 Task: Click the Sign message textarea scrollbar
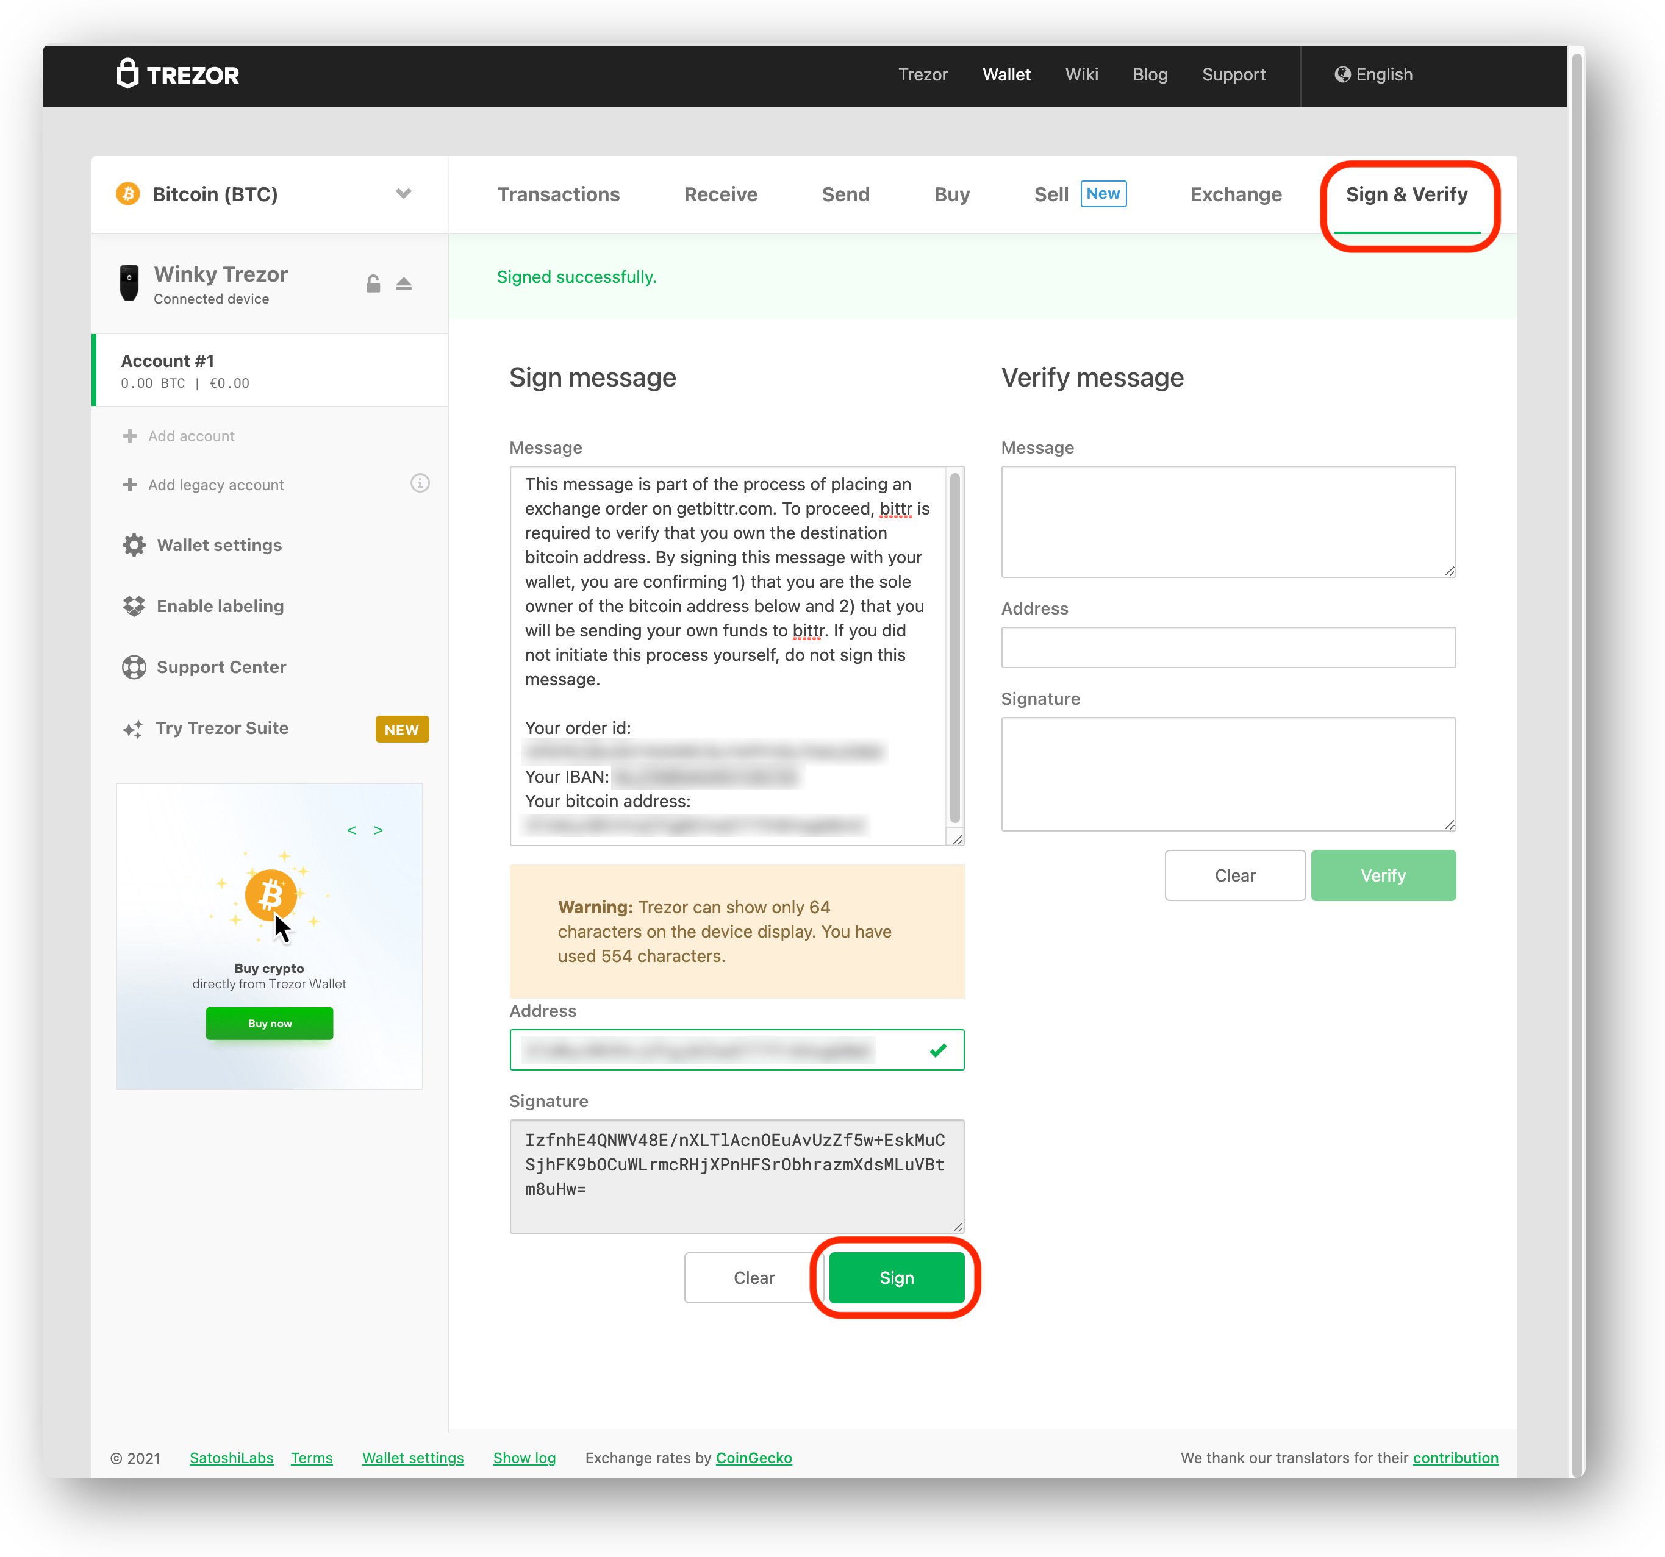(x=954, y=647)
